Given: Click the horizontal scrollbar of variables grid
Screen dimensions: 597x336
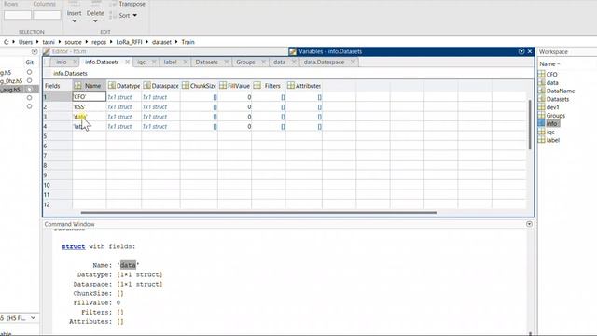Looking at the screenshot, I should (x=258, y=213).
